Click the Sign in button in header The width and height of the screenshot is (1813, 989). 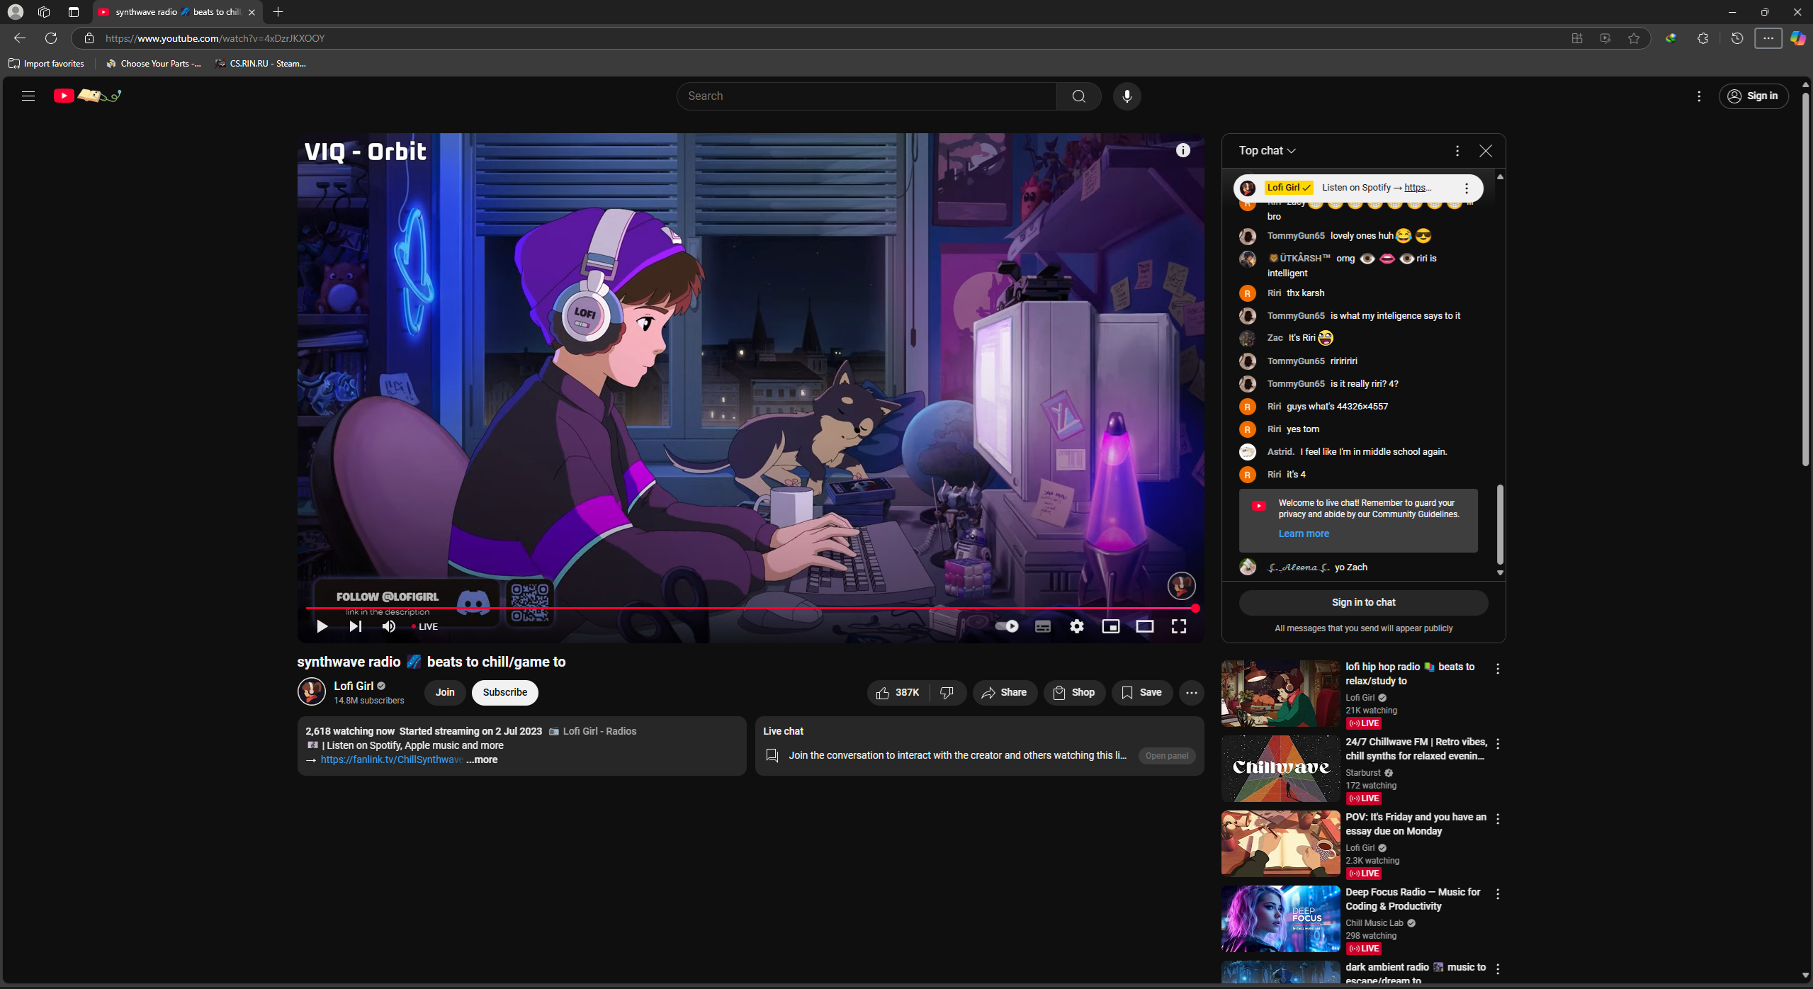(x=1753, y=96)
